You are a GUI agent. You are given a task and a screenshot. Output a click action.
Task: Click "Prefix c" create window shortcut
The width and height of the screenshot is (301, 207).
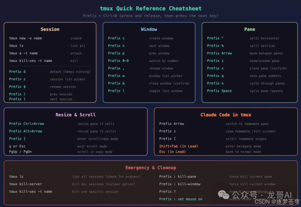(116, 38)
